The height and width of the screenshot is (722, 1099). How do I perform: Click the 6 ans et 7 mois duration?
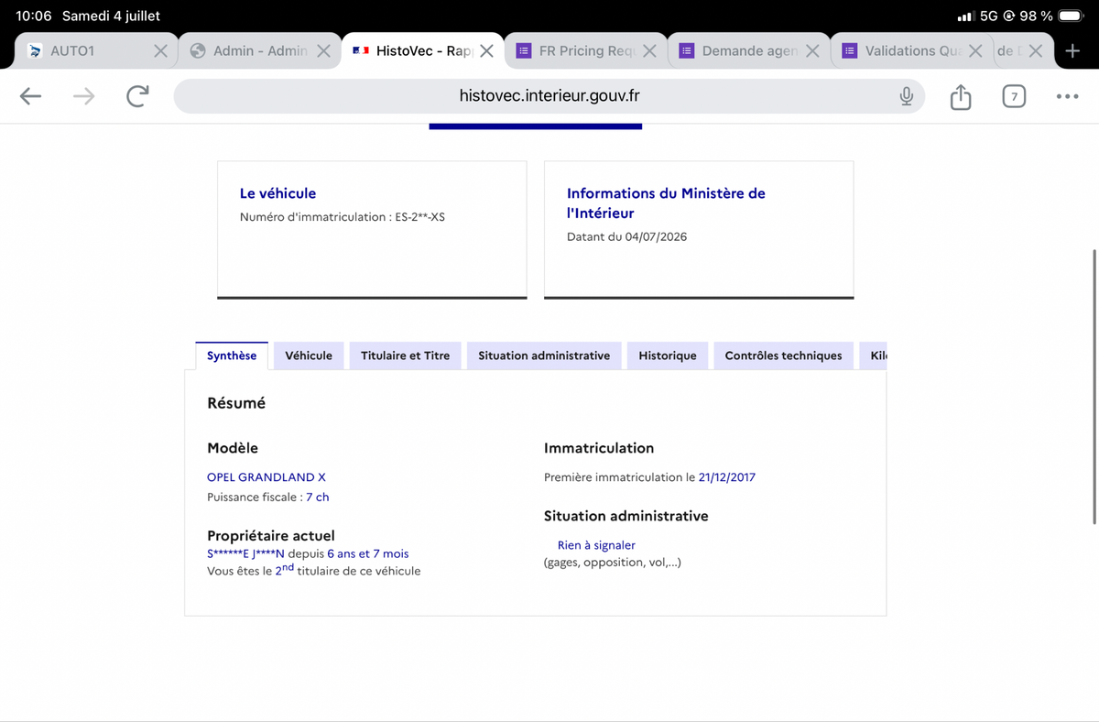click(368, 553)
